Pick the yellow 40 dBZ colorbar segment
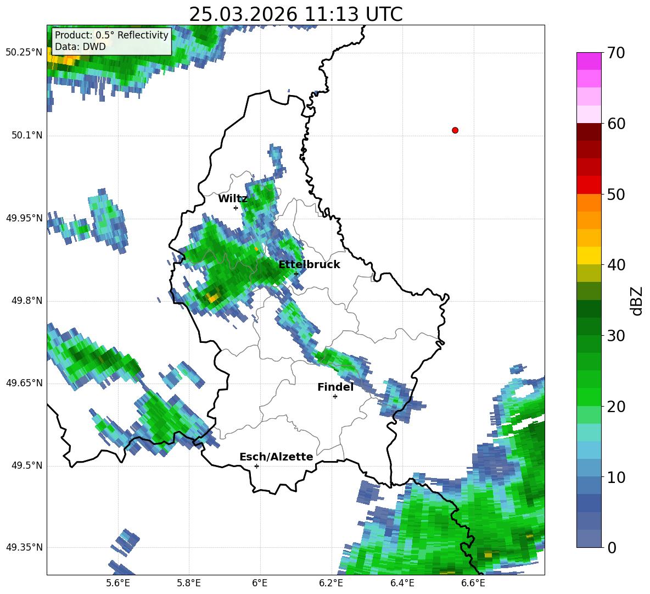Image resolution: width=650 pixels, height=594 pixels. [x=589, y=256]
